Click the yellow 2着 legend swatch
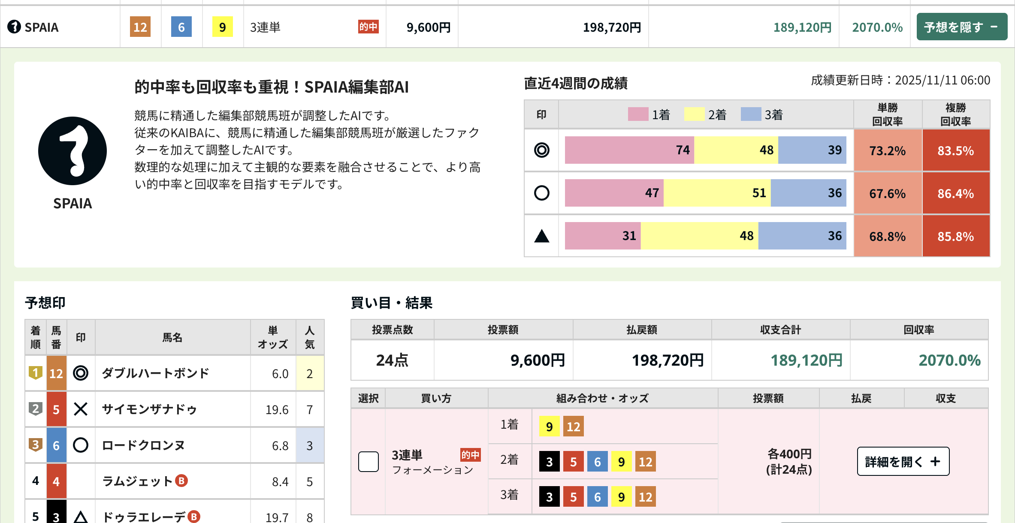1015x523 pixels. (x=694, y=114)
